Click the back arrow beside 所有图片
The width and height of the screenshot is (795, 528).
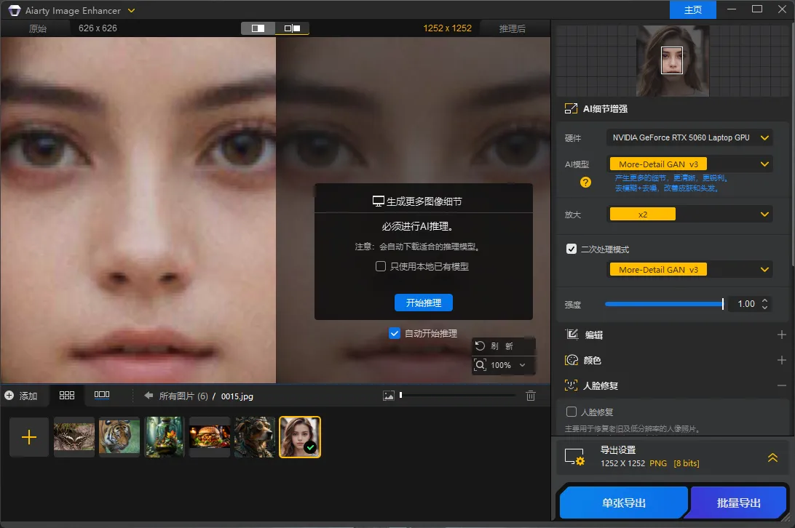pos(149,395)
